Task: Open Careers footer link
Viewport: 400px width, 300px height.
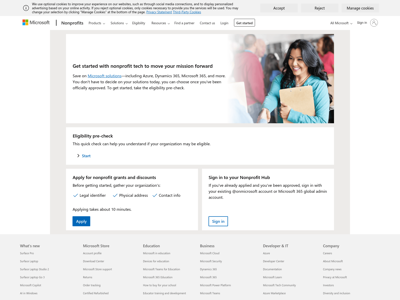Action: (x=327, y=253)
